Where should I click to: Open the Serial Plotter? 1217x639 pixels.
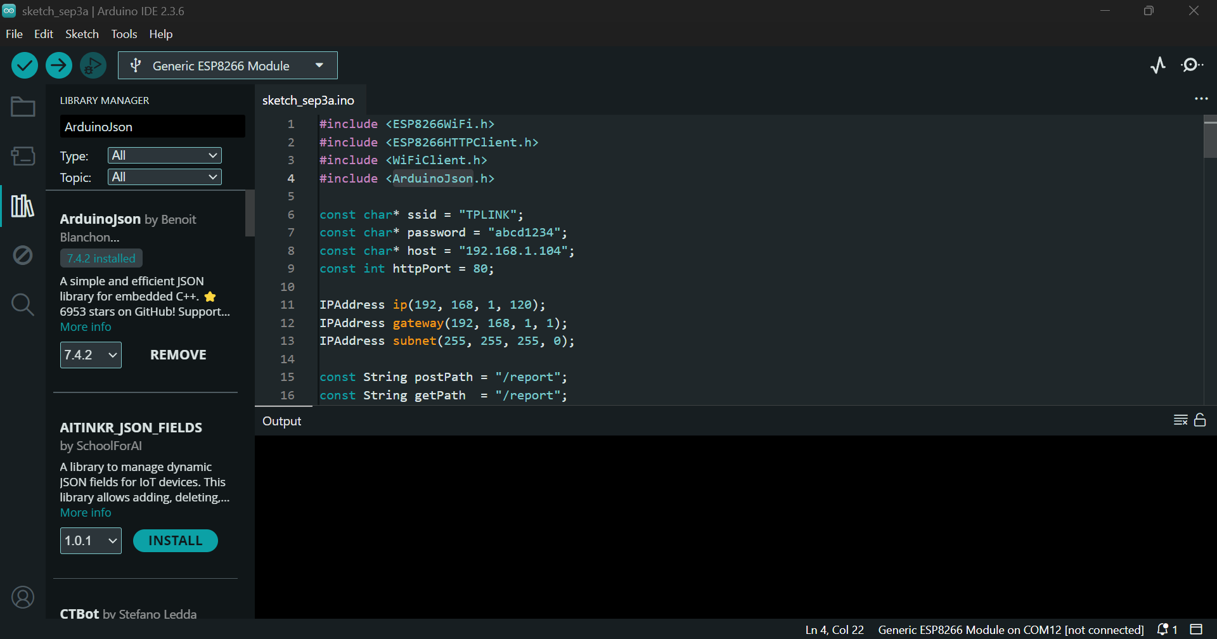click(1158, 65)
